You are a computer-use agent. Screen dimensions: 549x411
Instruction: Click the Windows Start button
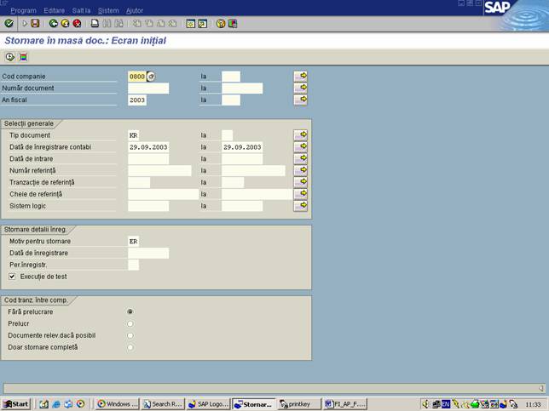(x=15, y=403)
